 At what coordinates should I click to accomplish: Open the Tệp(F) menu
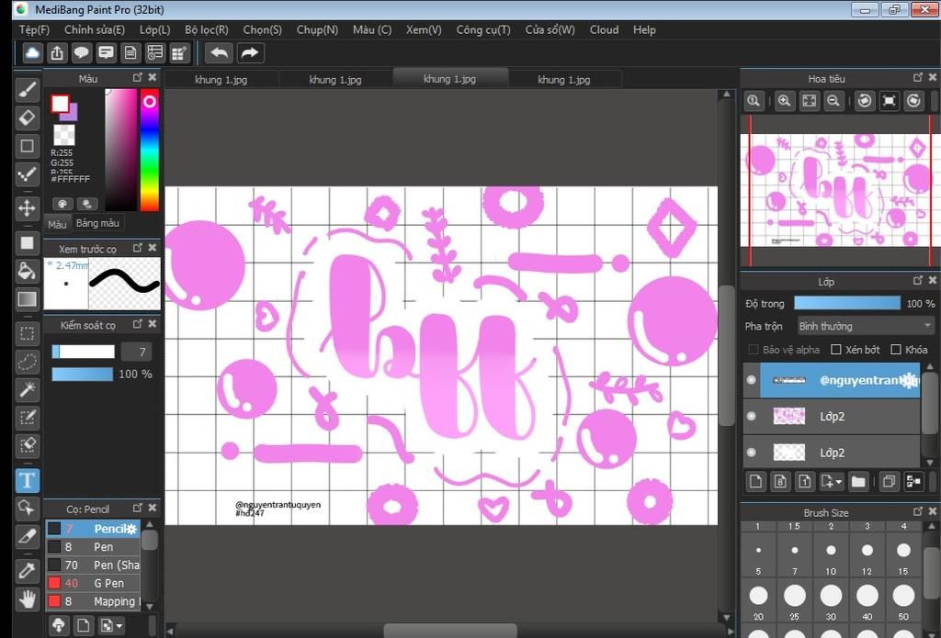point(34,30)
